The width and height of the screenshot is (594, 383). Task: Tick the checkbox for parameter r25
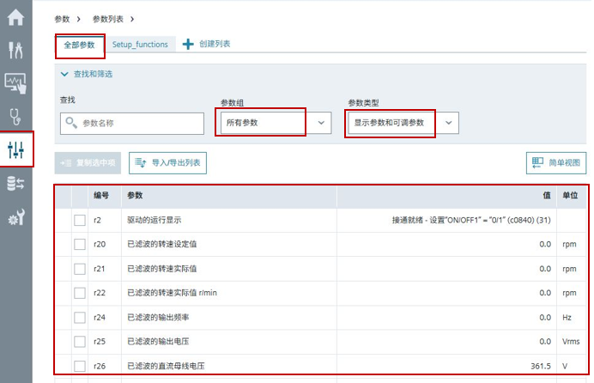click(79, 342)
